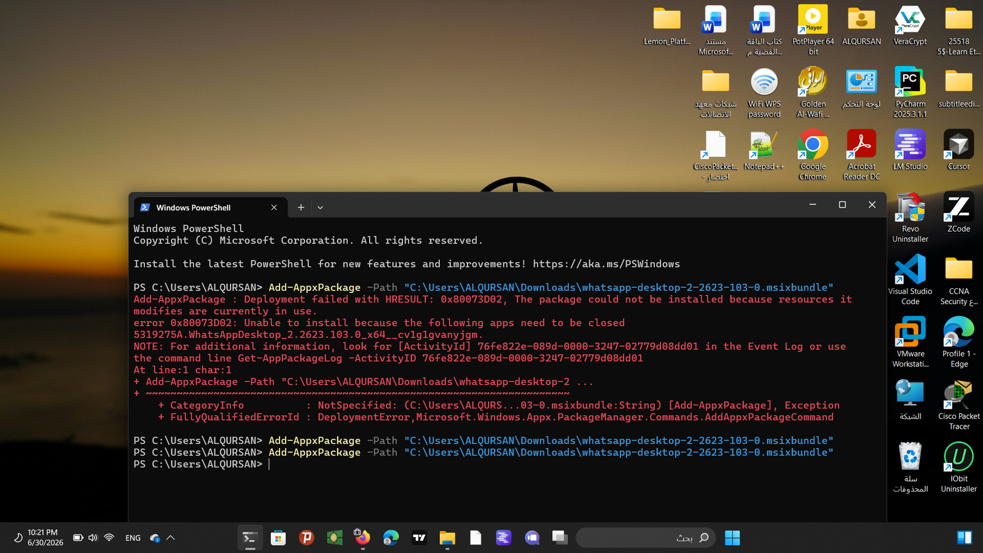The width and height of the screenshot is (983, 553).
Task: Open WiFi WPS password desktop icon
Action: [x=764, y=93]
